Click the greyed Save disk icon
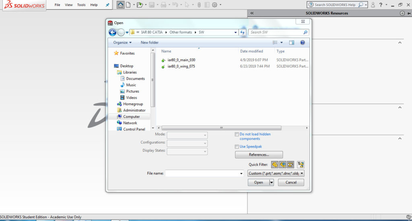Viewport: 412px width, 221px height. click(152, 5)
